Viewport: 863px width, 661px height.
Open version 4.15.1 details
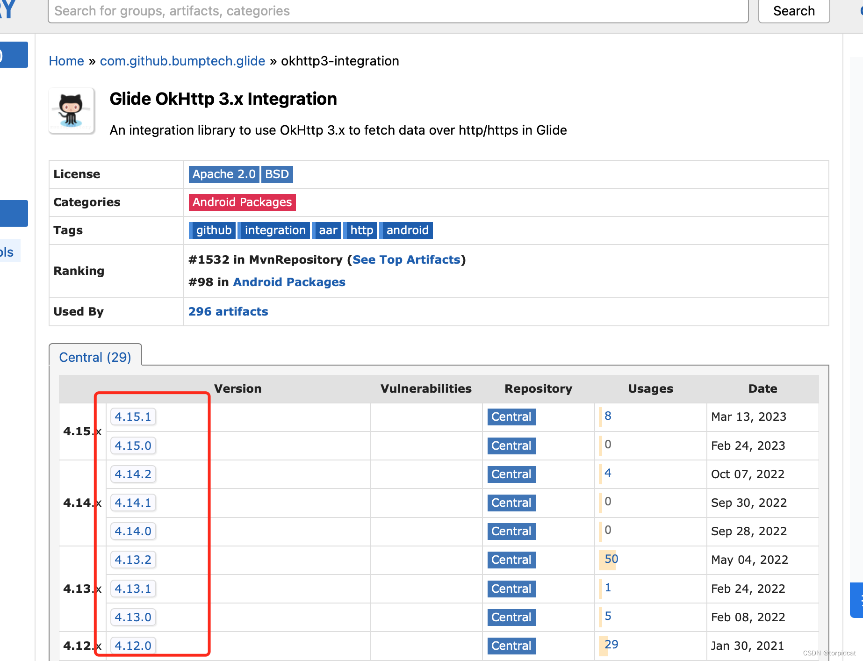[133, 417]
